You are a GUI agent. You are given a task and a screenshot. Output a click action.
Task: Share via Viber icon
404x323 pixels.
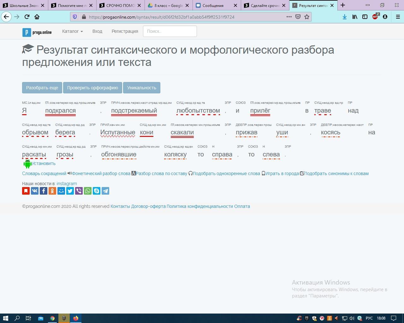[79, 191]
